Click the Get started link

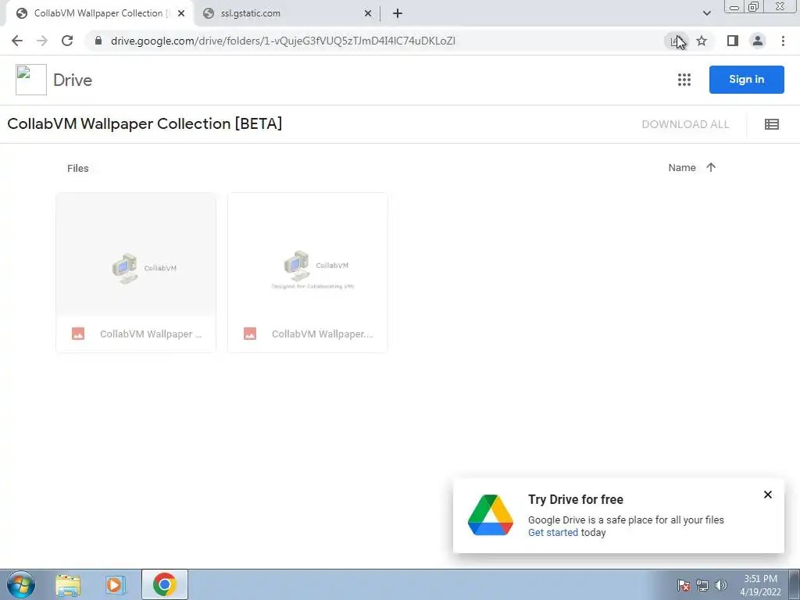point(553,532)
